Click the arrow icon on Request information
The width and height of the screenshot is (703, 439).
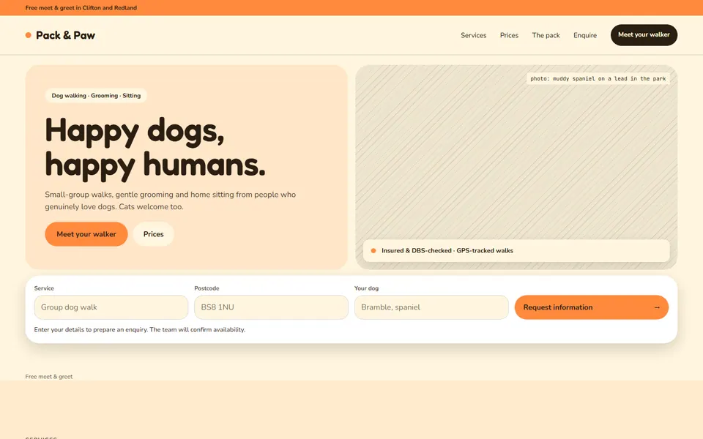coord(657,307)
